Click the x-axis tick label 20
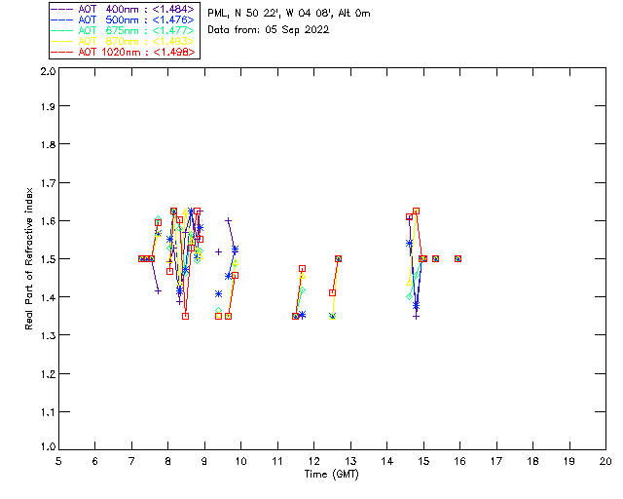623x499 pixels. point(605,461)
